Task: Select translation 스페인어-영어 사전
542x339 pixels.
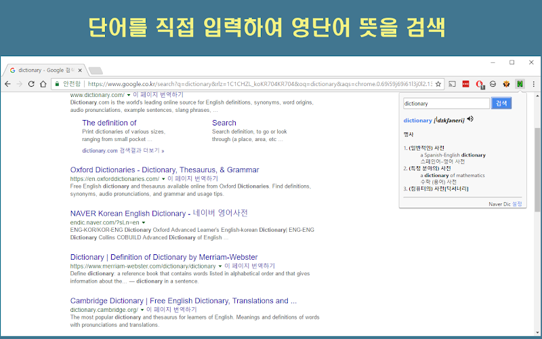Action: pyautogui.click(x=442, y=161)
